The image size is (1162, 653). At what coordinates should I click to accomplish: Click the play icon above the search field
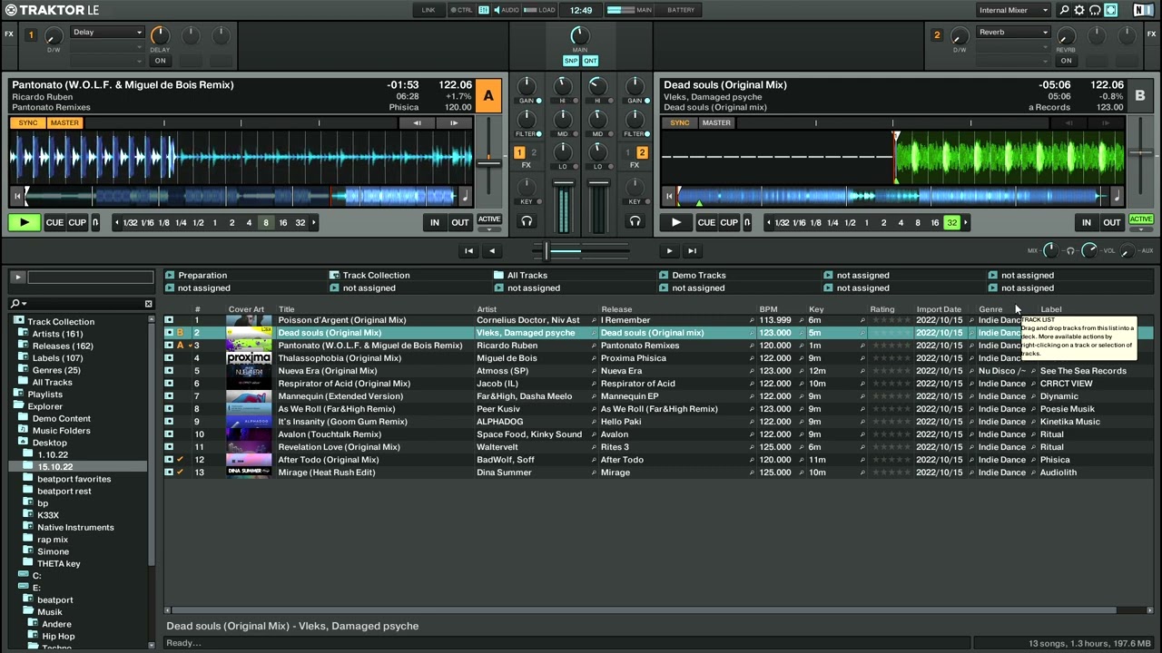16,278
